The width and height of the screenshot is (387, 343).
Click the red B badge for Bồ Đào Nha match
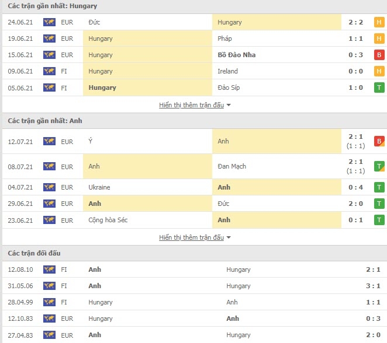coord(379,55)
